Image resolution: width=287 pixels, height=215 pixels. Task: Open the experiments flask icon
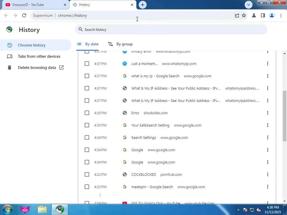254,15
